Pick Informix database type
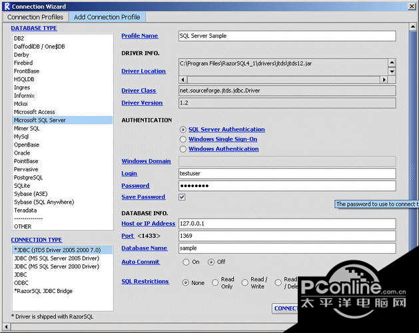 63,96
